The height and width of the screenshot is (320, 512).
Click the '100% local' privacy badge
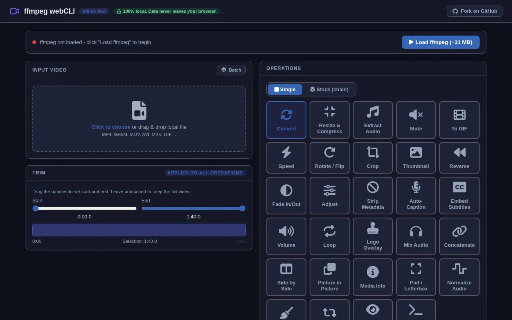[x=167, y=11]
